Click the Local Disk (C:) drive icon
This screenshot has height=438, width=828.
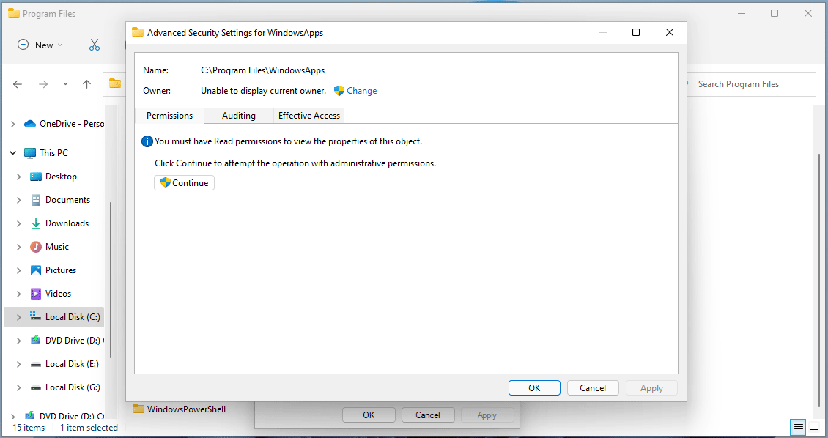click(36, 316)
